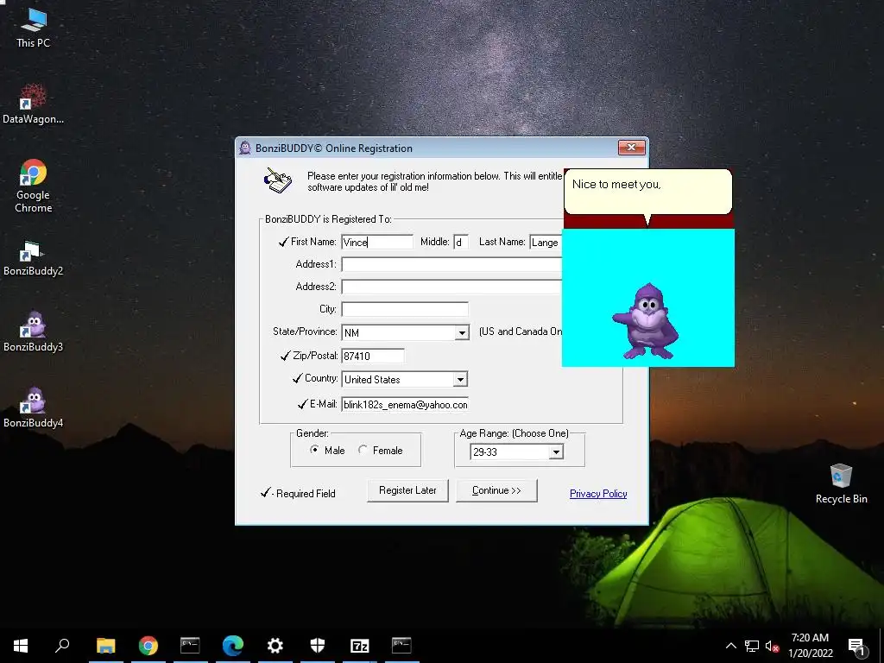This screenshot has width=884, height=663.
Task: Select the Female gender radio button
Action: [363, 449]
